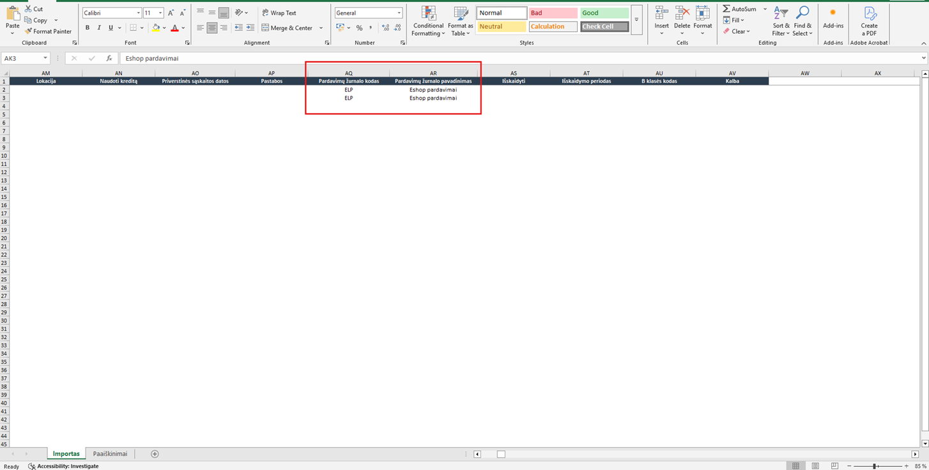Click Decrease Decimal icon
Viewport: 929px width, 470px height.
pyautogui.click(x=397, y=27)
